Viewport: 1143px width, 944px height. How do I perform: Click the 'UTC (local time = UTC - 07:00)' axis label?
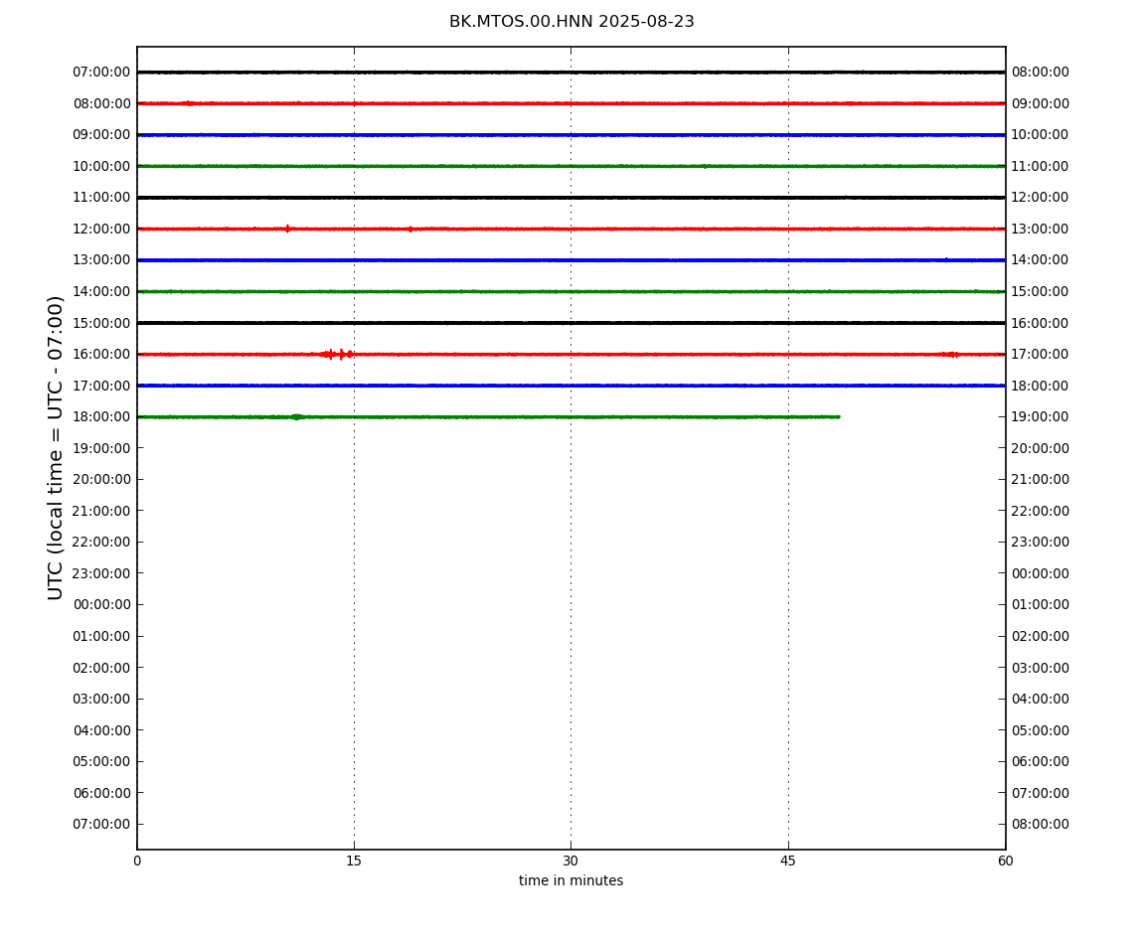(56, 447)
